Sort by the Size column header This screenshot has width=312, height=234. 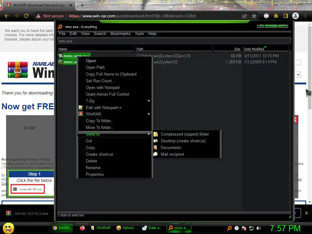[x=228, y=49]
